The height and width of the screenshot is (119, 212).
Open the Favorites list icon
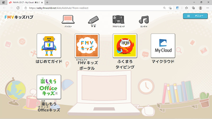pyautogui.click(x=187, y=8)
